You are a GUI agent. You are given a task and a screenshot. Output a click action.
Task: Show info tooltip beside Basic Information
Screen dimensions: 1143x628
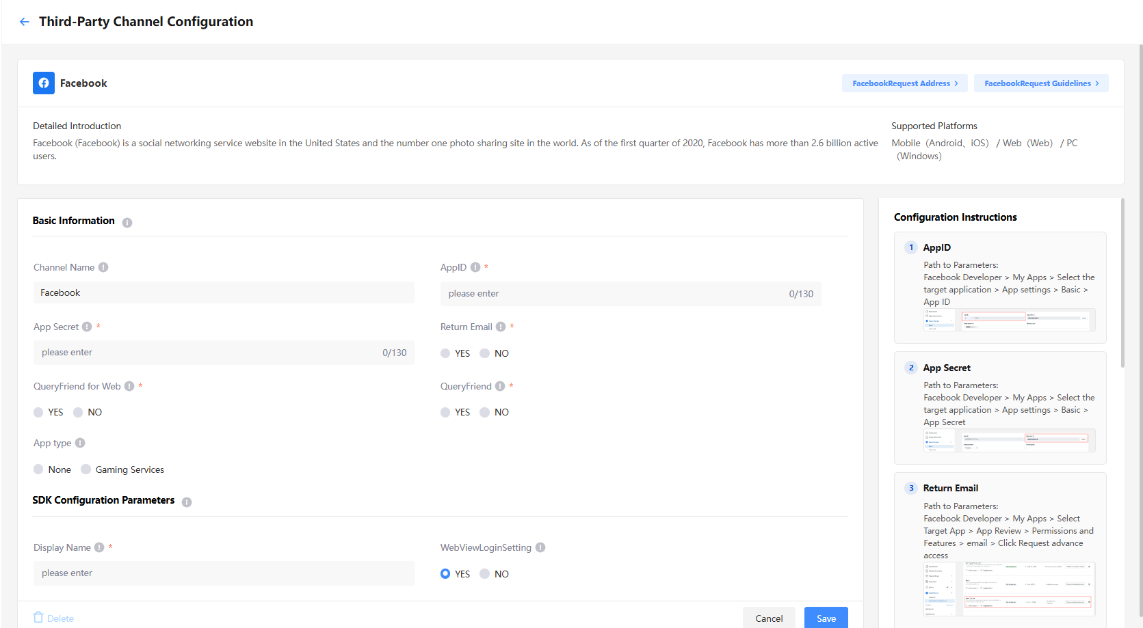pyautogui.click(x=127, y=222)
